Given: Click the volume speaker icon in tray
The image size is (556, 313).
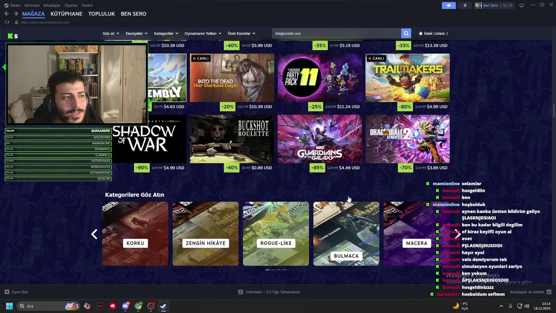Looking at the screenshot, I should click(x=527, y=306).
